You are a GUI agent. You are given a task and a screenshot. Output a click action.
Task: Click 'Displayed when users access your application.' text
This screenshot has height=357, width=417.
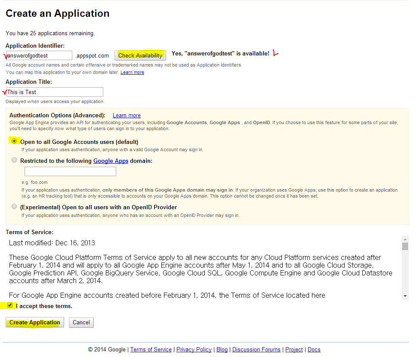[x=55, y=101]
